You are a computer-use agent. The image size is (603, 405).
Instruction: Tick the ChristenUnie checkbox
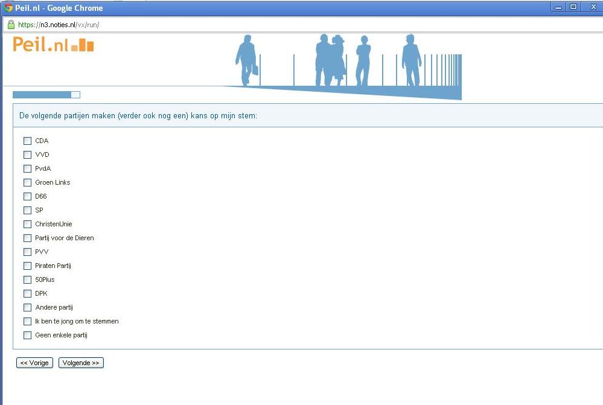[27, 225]
